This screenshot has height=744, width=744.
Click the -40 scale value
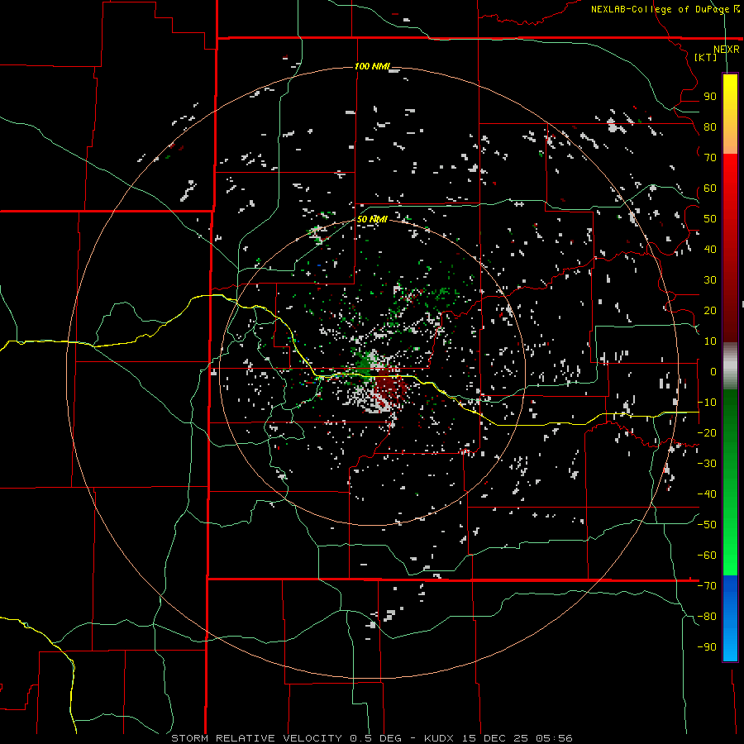(x=707, y=494)
